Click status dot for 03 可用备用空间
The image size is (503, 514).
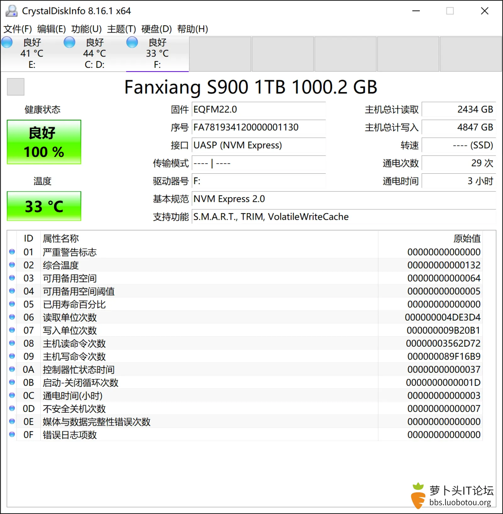pyautogui.click(x=12, y=278)
